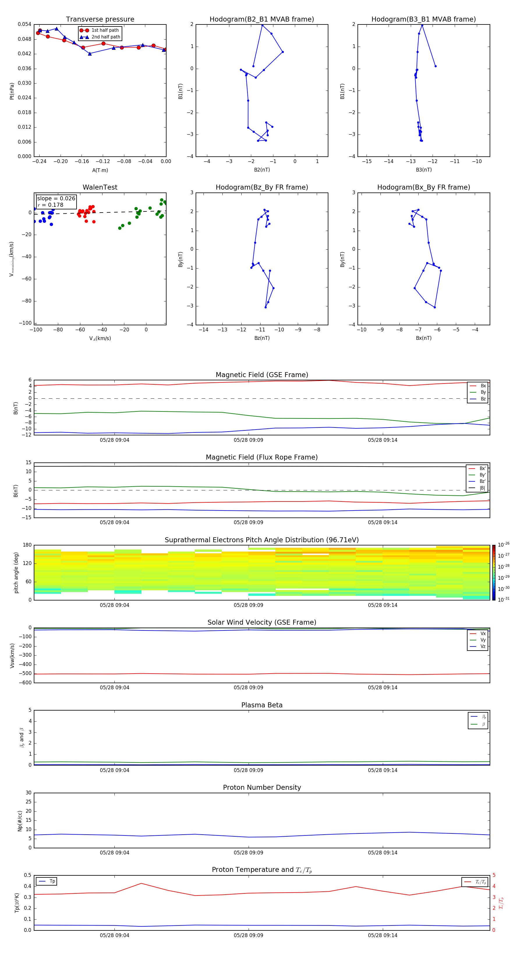The image size is (524, 961).
Task: Click the Hodogram(Bz_By FR frame) title
Action: point(261,187)
